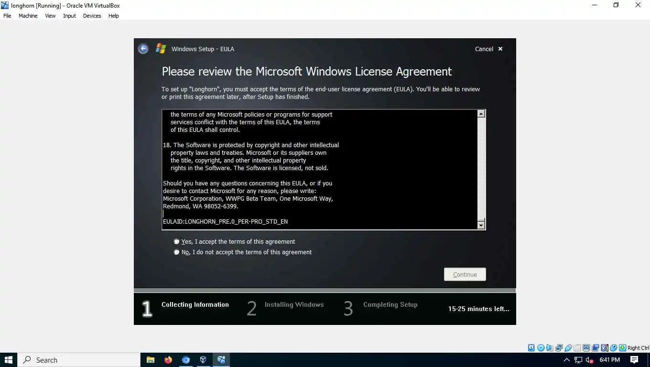Image resolution: width=650 pixels, height=367 pixels.
Task: Open VirtualBox Manager cube icon in taskbar
Action: click(203, 360)
